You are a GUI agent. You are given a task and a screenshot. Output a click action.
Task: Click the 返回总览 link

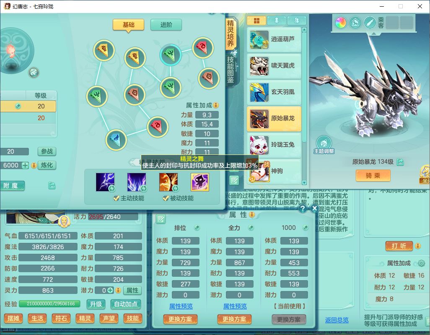[337, 320]
